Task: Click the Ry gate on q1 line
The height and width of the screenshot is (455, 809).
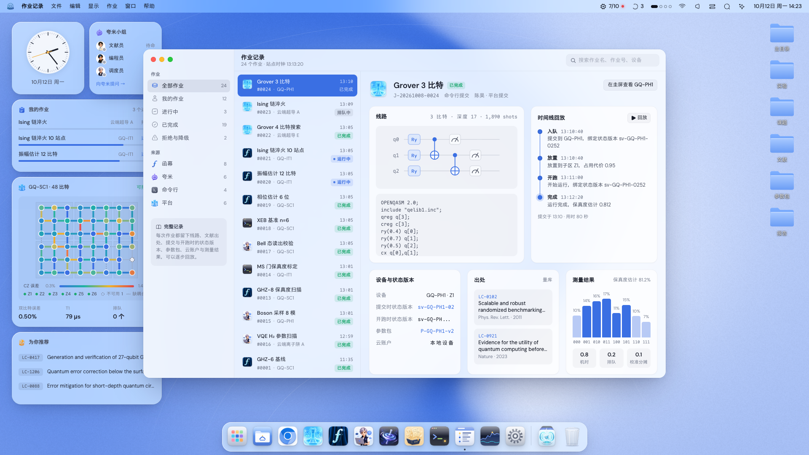Action: (414, 155)
